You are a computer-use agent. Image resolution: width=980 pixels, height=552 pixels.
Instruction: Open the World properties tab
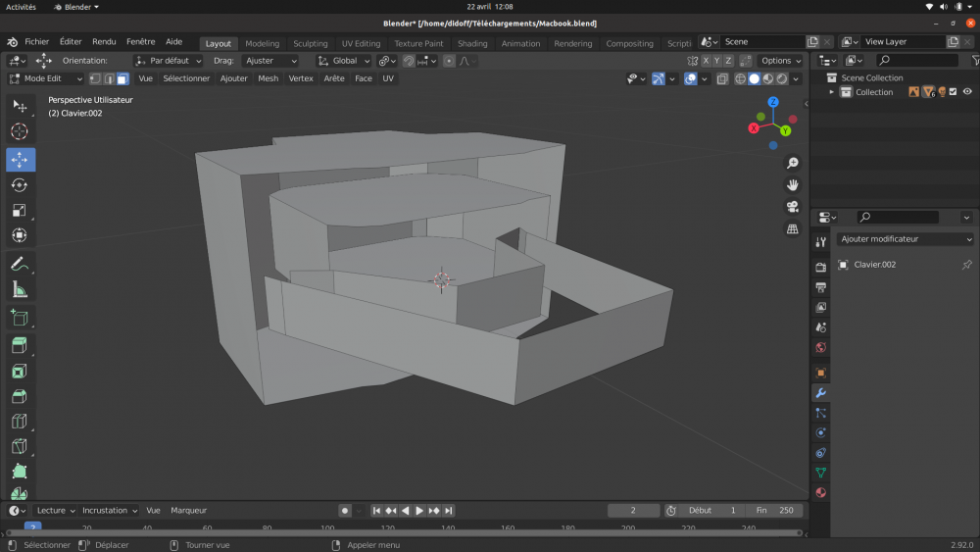coord(820,348)
